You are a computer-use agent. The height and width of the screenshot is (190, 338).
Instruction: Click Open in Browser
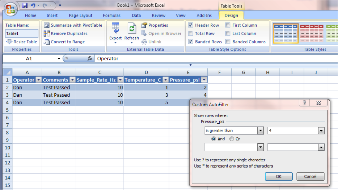pos(162,34)
